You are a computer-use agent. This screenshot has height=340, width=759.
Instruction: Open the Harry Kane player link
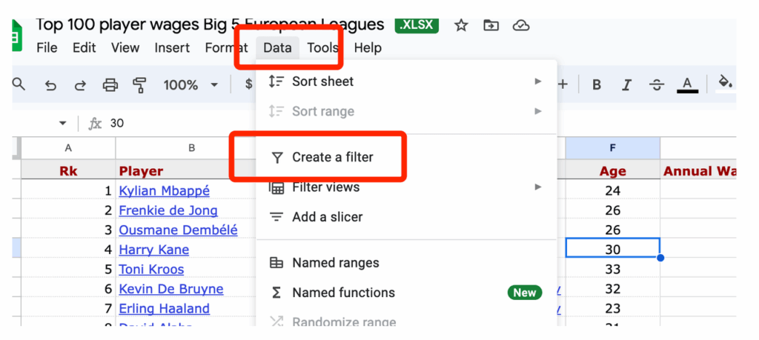point(153,250)
